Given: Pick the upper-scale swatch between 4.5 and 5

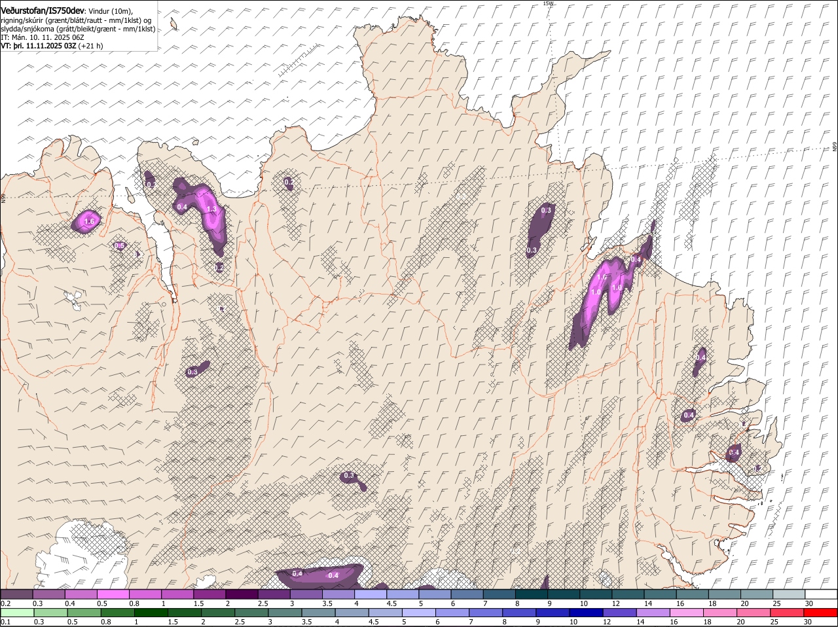Looking at the screenshot, I should pyautogui.click(x=402, y=594).
